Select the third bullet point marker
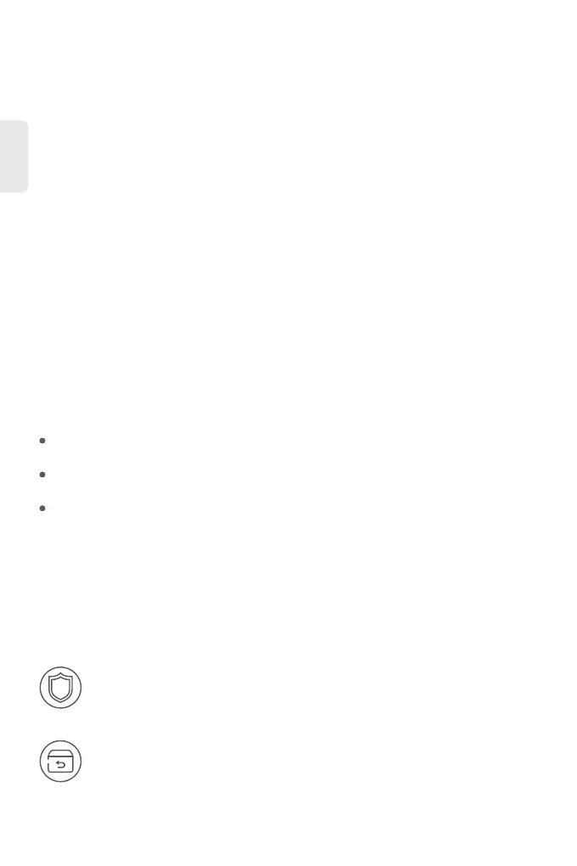The image size is (577, 866). pos(42,508)
